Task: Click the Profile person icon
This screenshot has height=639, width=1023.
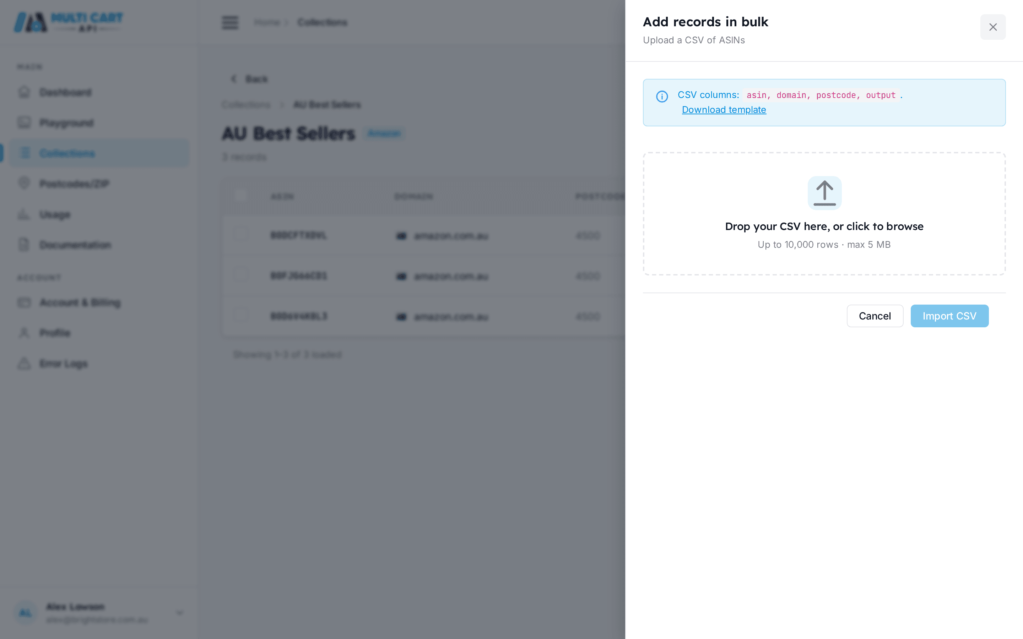Action: point(24,333)
